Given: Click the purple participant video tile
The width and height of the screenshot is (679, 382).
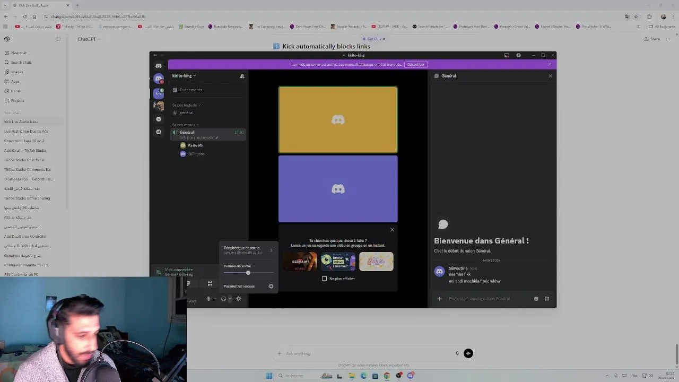Looking at the screenshot, I should click(x=338, y=189).
